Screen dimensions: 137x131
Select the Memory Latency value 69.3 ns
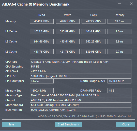point(119,21)
